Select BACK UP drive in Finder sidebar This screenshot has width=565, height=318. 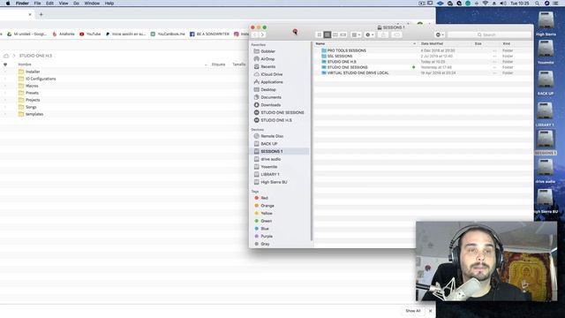coord(268,143)
